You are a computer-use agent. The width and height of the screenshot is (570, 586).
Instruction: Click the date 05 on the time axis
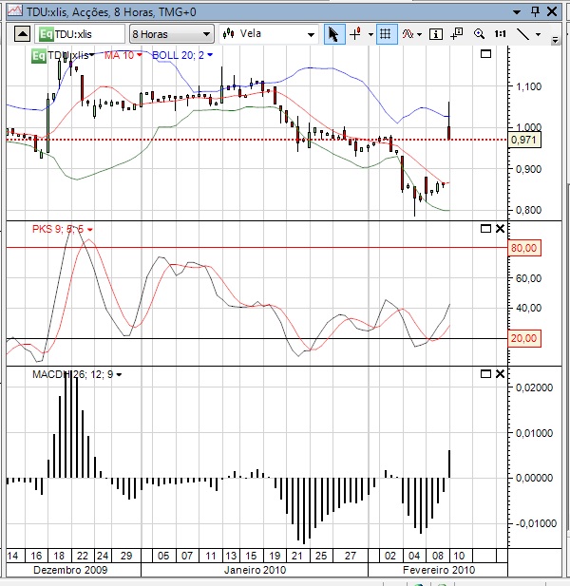[x=163, y=556]
